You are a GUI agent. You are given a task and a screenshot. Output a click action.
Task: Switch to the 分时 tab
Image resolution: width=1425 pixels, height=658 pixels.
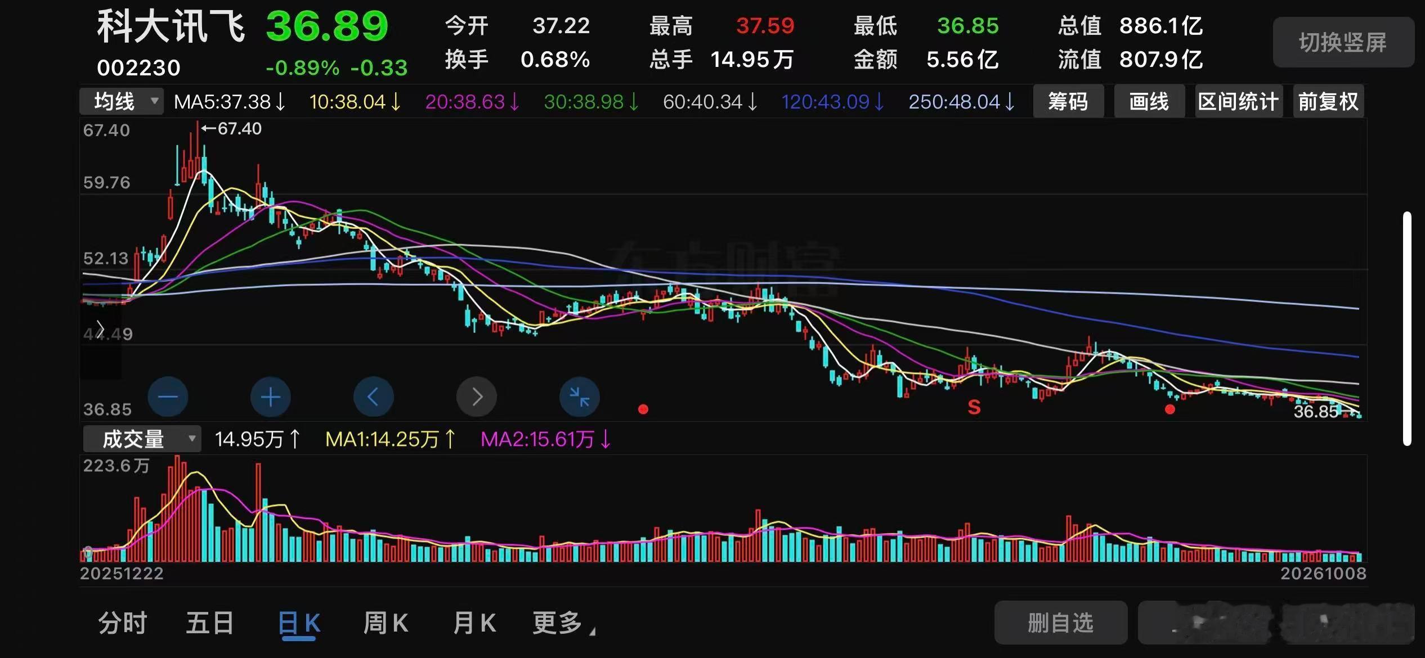123,623
